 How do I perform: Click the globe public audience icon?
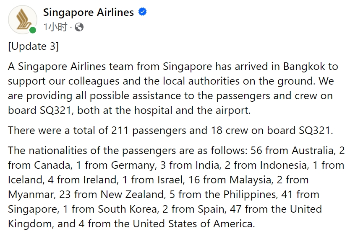coord(79,27)
